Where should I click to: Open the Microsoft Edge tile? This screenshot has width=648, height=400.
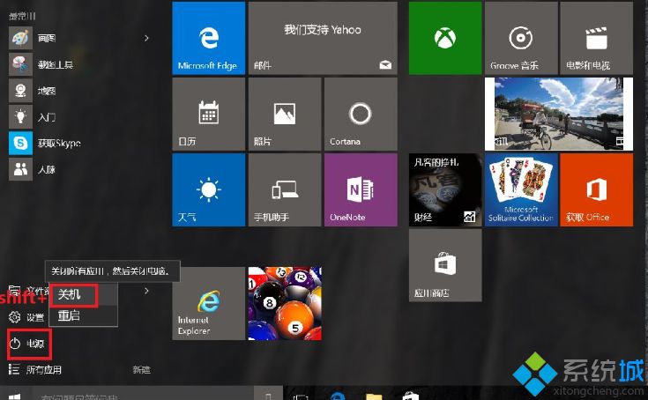click(208, 38)
